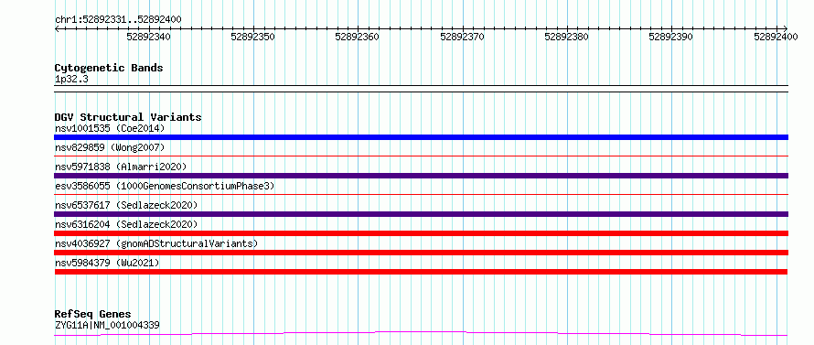The width and height of the screenshot is (814, 345).
Task: Click ruler tick label 52892360
Action: pos(358,37)
